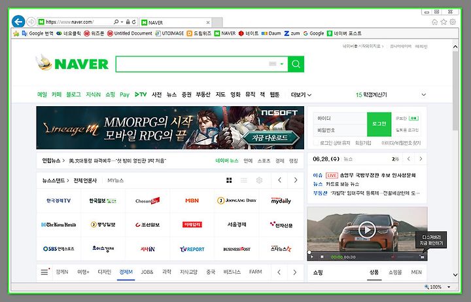Screen dimensions: 471x302
Task: Click the address bar lock icon
Action: point(128,22)
